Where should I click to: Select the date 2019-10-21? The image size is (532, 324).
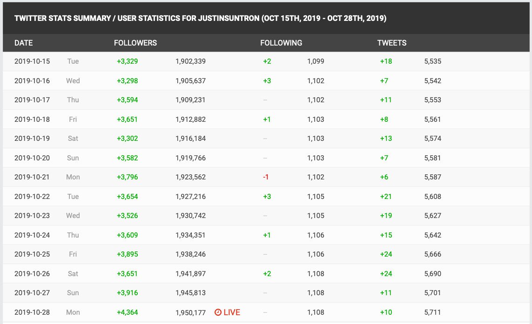coord(32,177)
